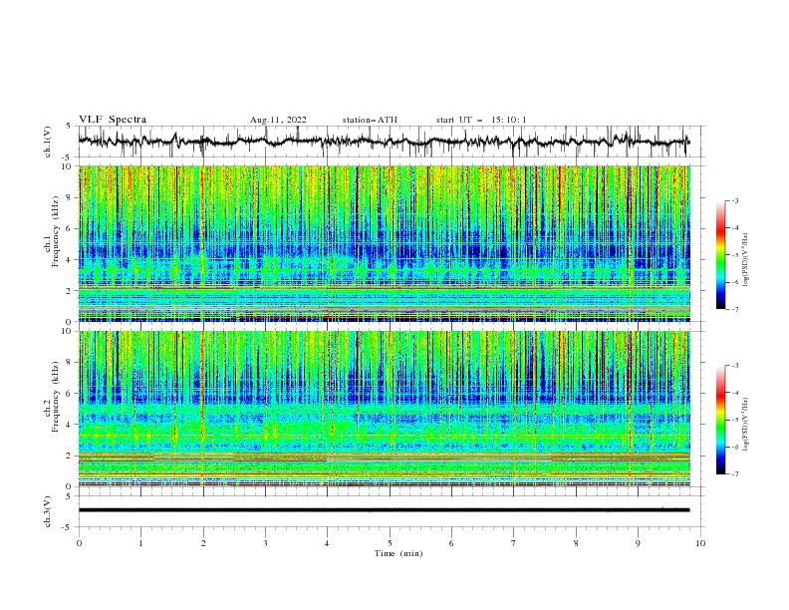Click the date label "Aug.11, 2022"
The image size is (789, 610).
coord(278,120)
